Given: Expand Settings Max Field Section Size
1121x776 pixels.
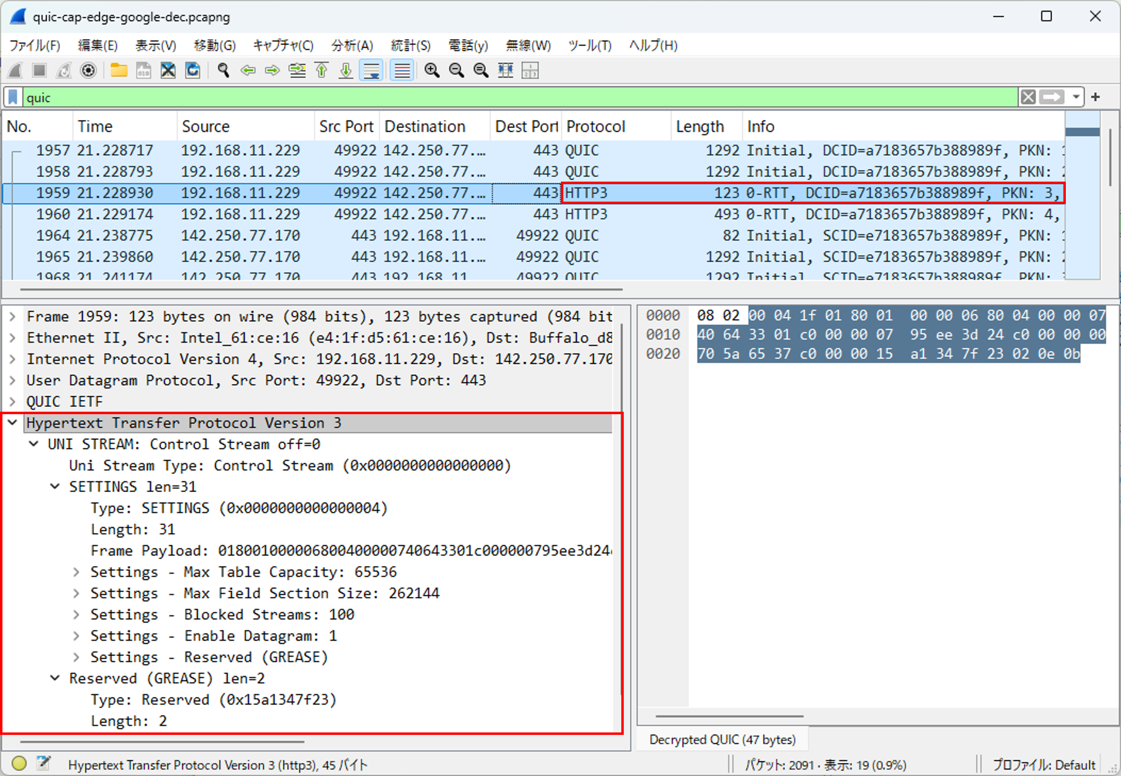Looking at the screenshot, I should [x=76, y=594].
